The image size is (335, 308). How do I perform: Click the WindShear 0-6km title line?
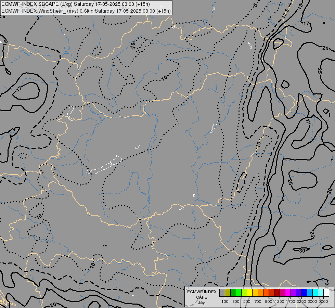pyautogui.click(x=86, y=11)
